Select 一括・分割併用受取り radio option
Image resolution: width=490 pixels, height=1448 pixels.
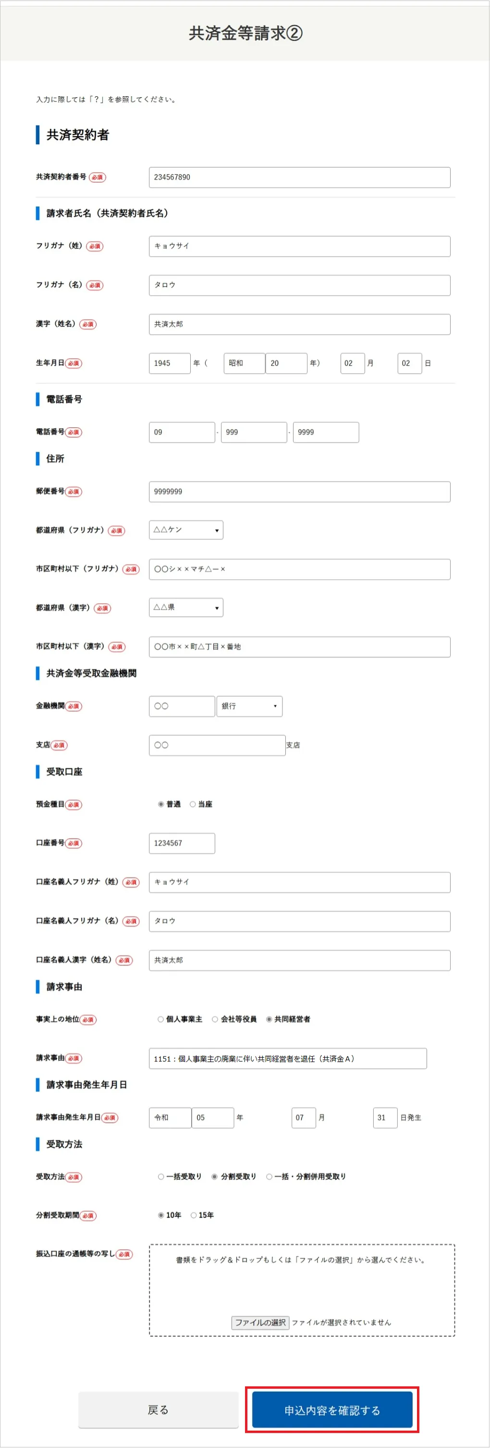click(x=269, y=1177)
